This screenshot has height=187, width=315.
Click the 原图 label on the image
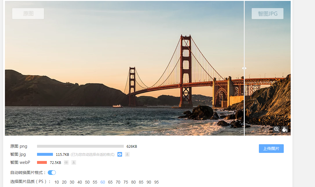(28, 14)
